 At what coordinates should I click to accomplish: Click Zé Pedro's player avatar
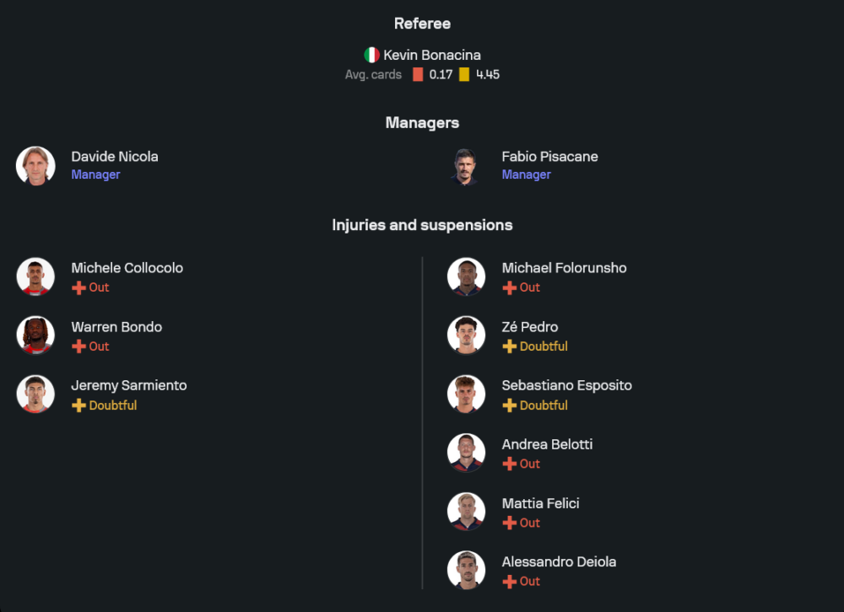tap(466, 336)
